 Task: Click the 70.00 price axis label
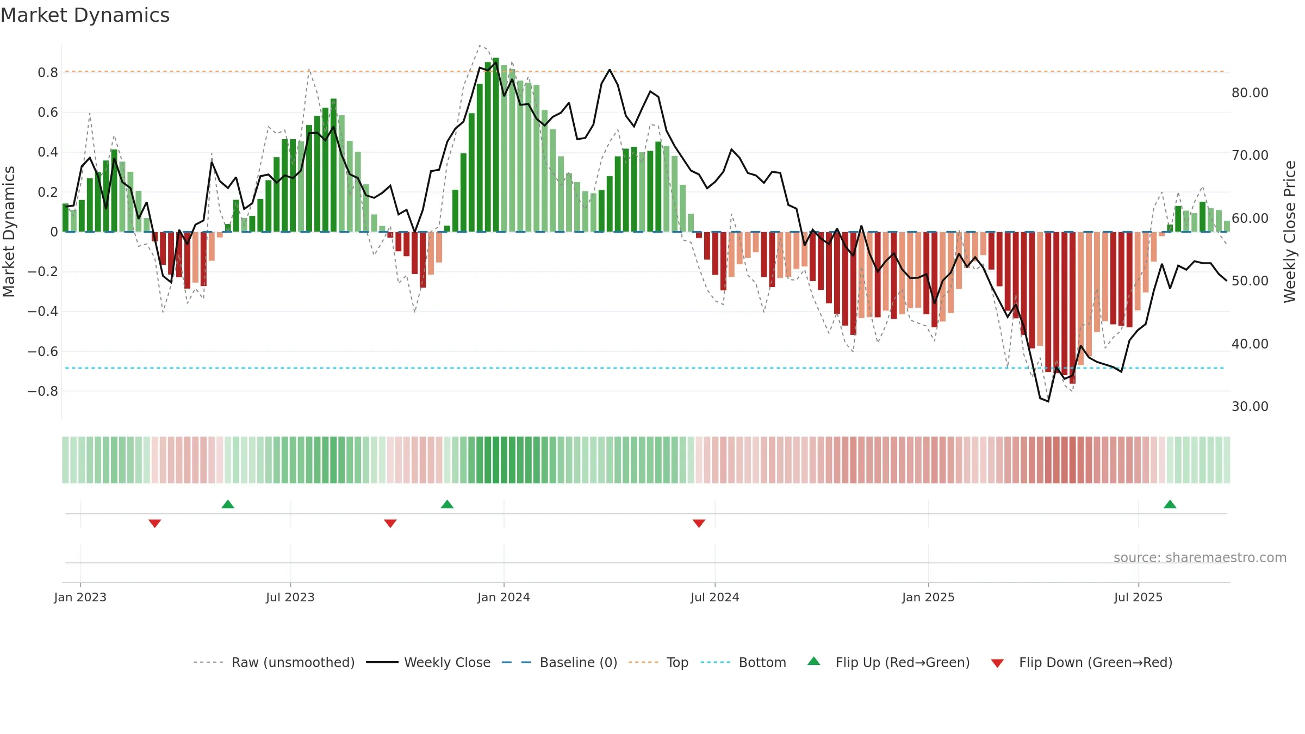[x=1250, y=155]
